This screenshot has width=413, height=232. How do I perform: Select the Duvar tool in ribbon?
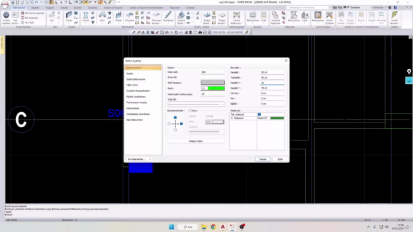(69, 17)
